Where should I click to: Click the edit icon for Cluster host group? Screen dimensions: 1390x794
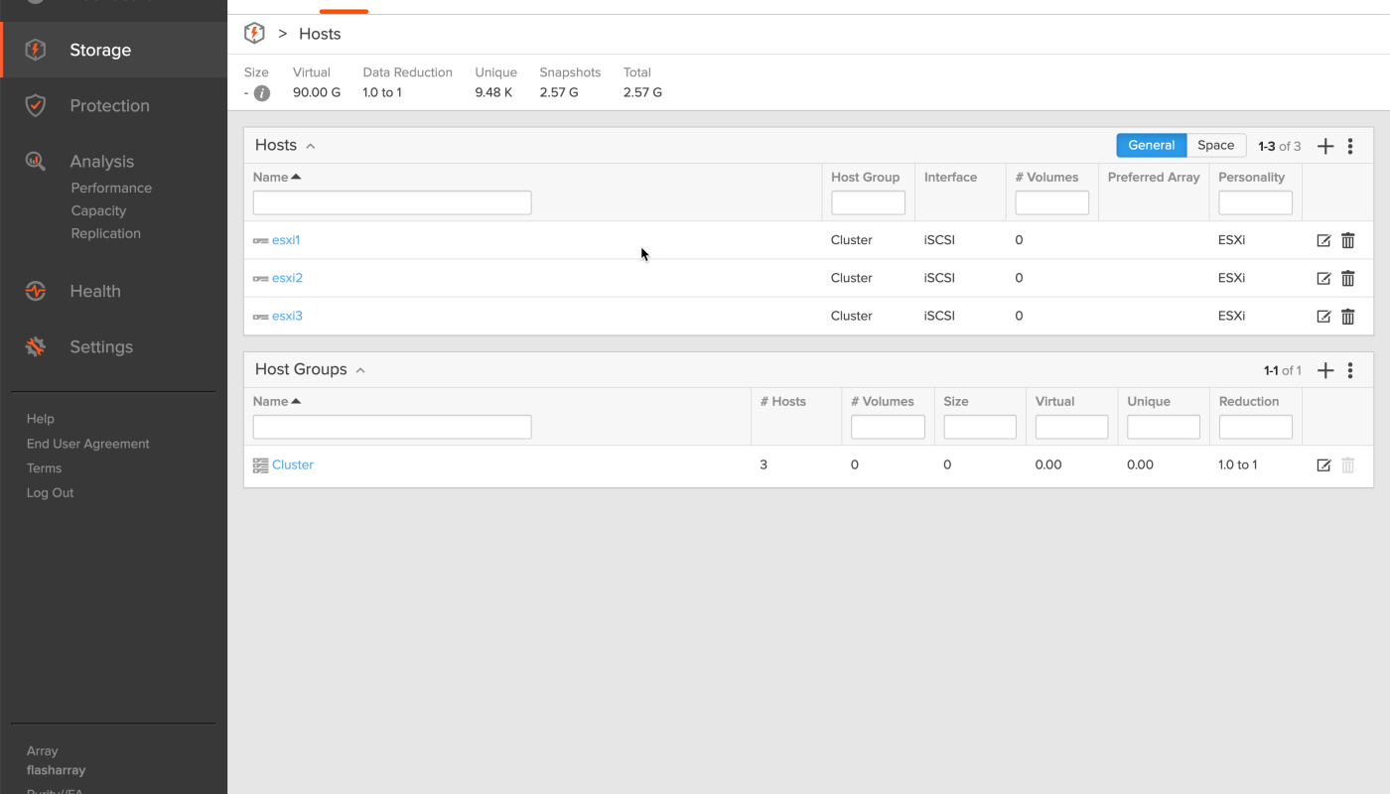coord(1322,464)
